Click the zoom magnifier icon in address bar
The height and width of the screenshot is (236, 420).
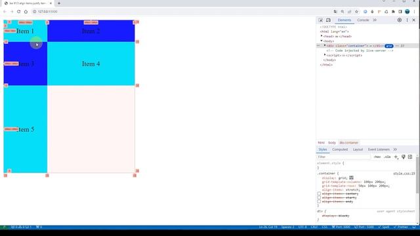pos(343,12)
